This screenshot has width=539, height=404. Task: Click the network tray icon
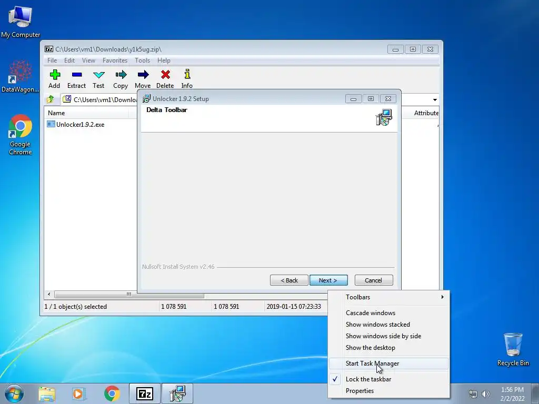[x=473, y=394]
